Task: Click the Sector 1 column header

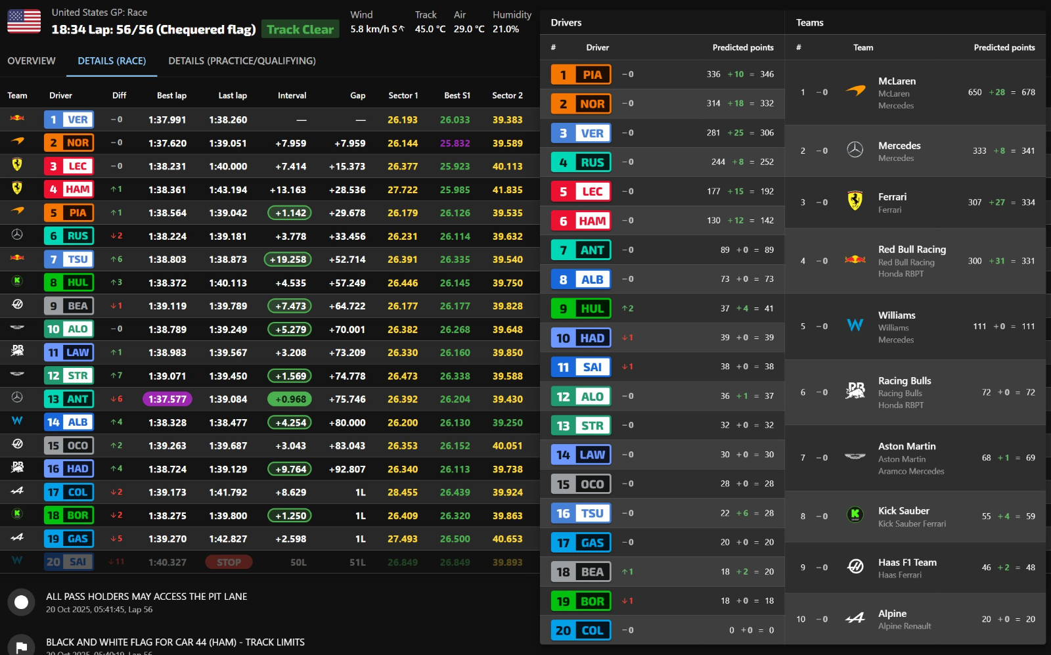Action: [x=403, y=96]
